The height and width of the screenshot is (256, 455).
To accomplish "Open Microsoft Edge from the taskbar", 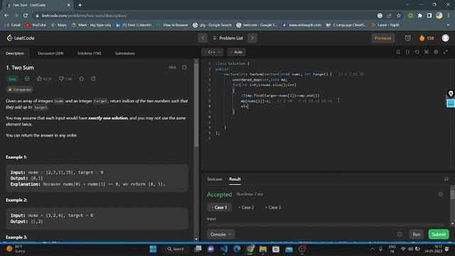I will click(x=237, y=249).
